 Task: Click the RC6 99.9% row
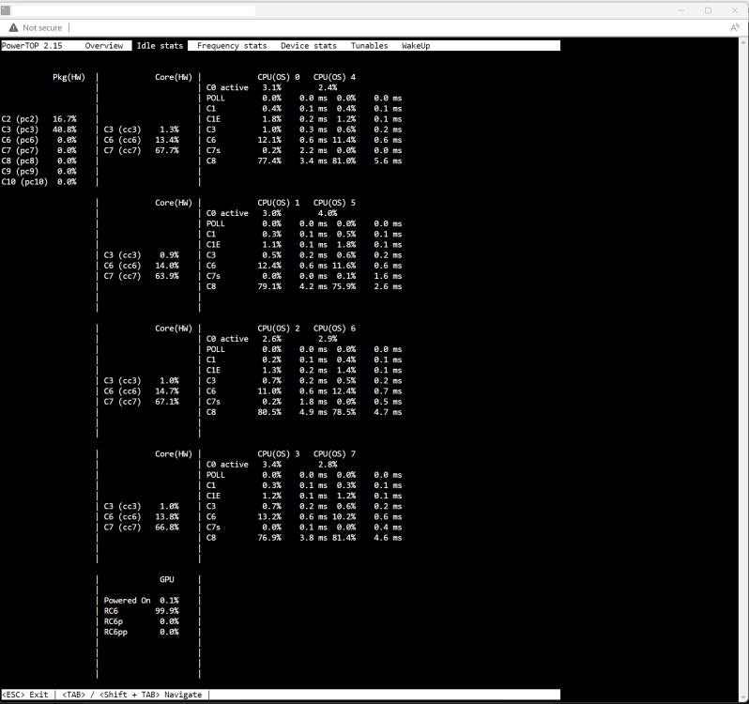142,611
